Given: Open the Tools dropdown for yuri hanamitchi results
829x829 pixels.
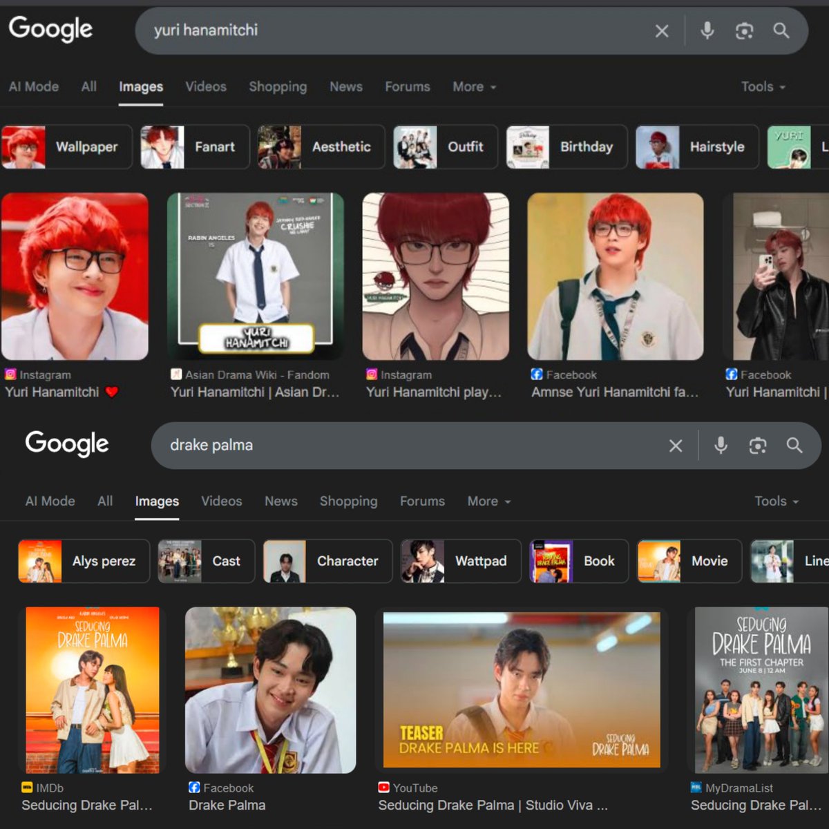Looking at the screenshot, I should point(763,87).
